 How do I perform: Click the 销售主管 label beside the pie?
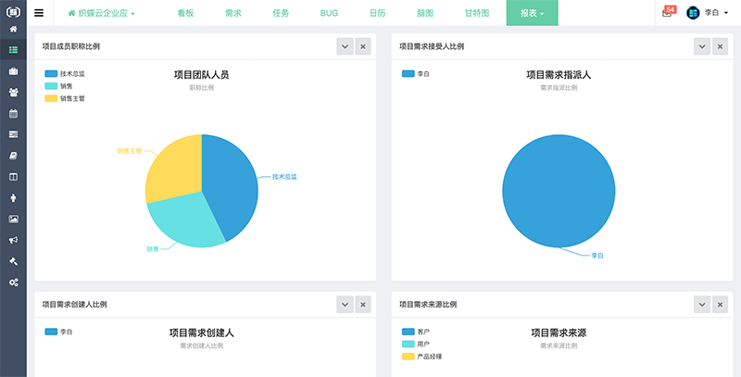coord(130,151)
